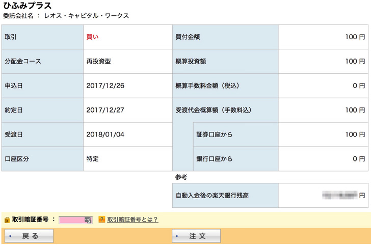This screenshot has height=245, width=371.
Task: Click the bold 取引暗証番号 label
Action: (30, 220)
